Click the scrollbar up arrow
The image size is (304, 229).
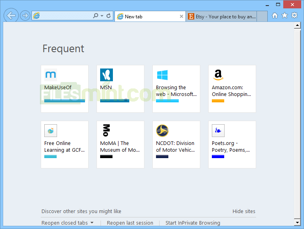pos(297,25)
